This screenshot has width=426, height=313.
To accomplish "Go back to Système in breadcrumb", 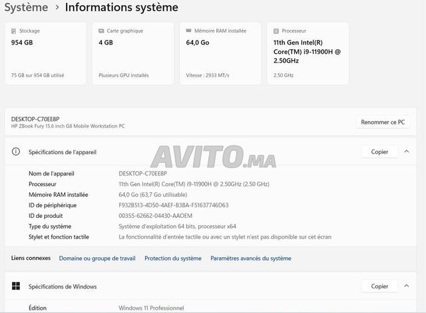I will coord(26,7).
